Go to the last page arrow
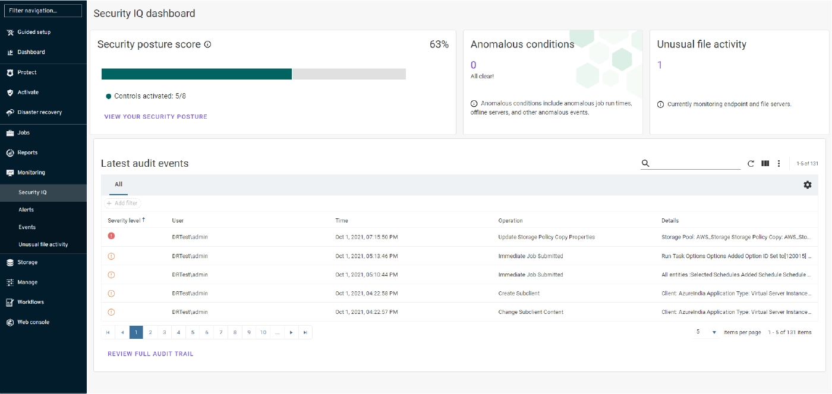Viewport: 832px width, 394px height. pos(305,332)
